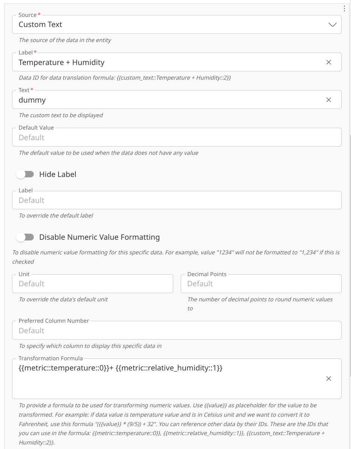The image size is (351, 449).
Task: Expand the Source dropdown arrow
Action: 332,25
